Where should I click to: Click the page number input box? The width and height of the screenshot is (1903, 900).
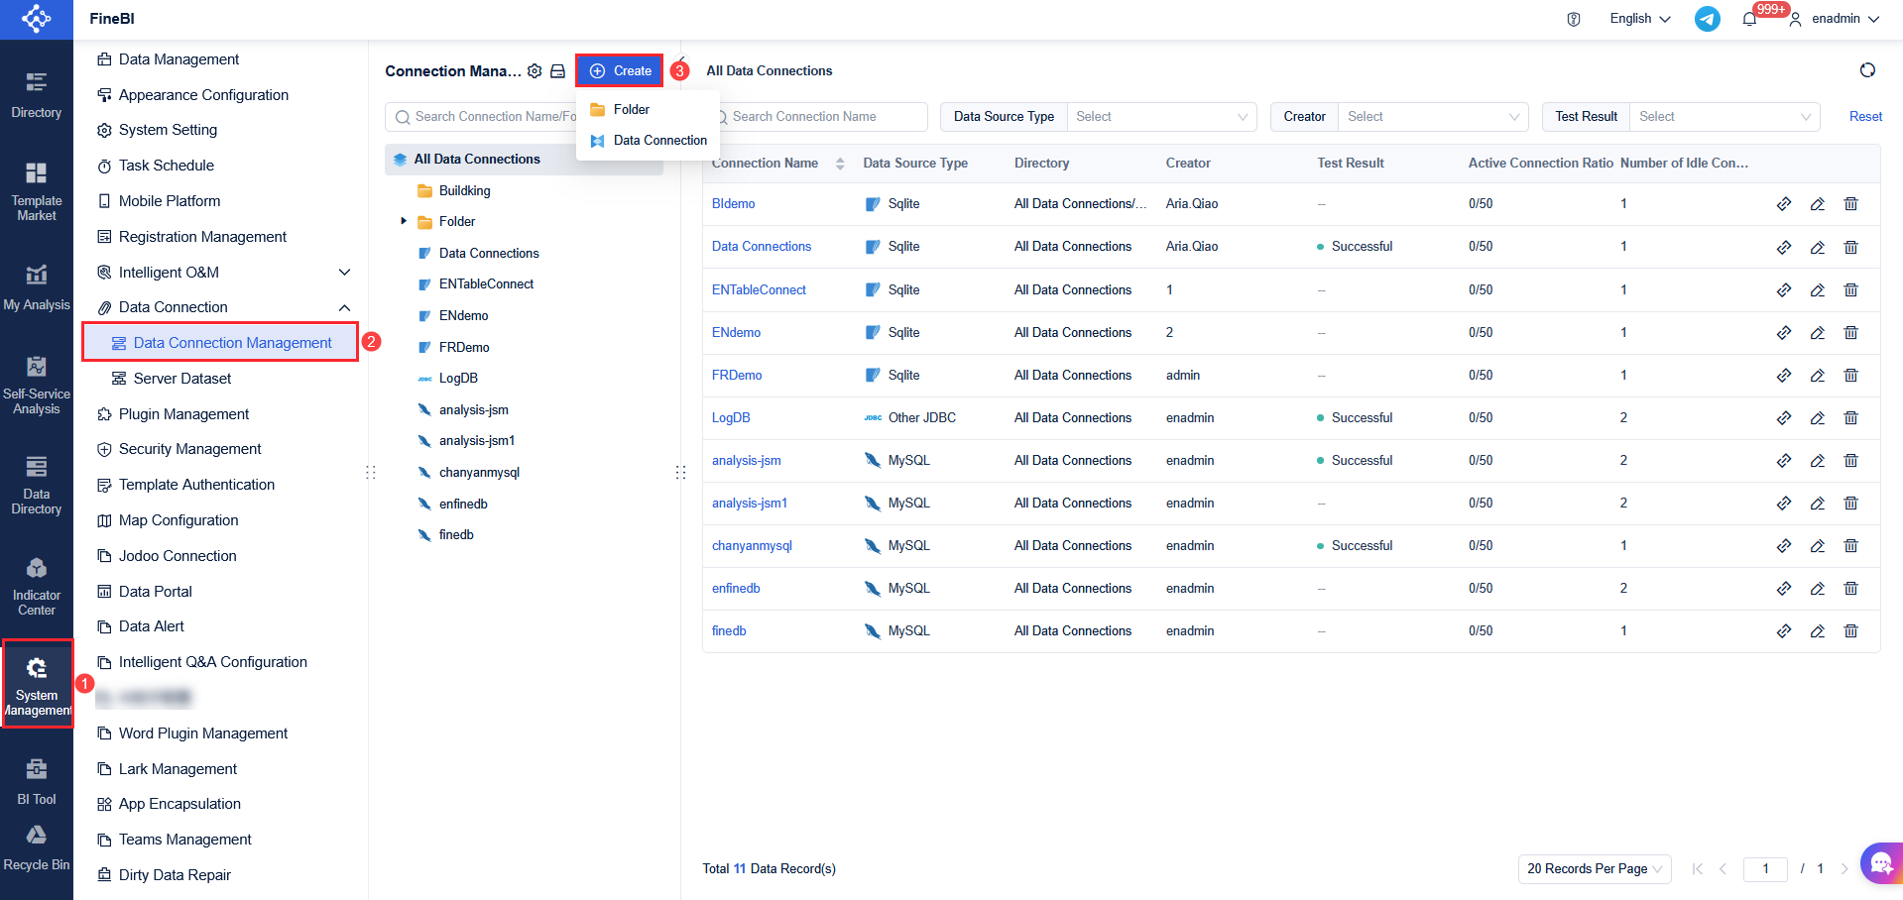1765,869
